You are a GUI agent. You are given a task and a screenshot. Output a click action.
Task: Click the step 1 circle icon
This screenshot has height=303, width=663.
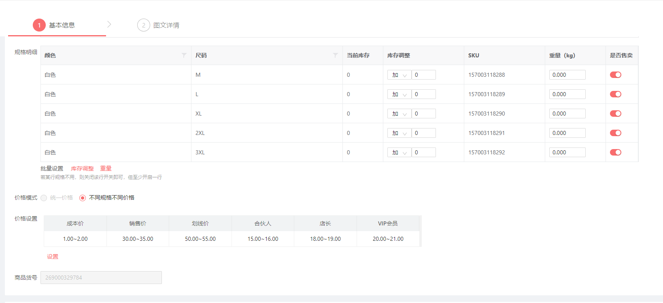pos(39,25)
